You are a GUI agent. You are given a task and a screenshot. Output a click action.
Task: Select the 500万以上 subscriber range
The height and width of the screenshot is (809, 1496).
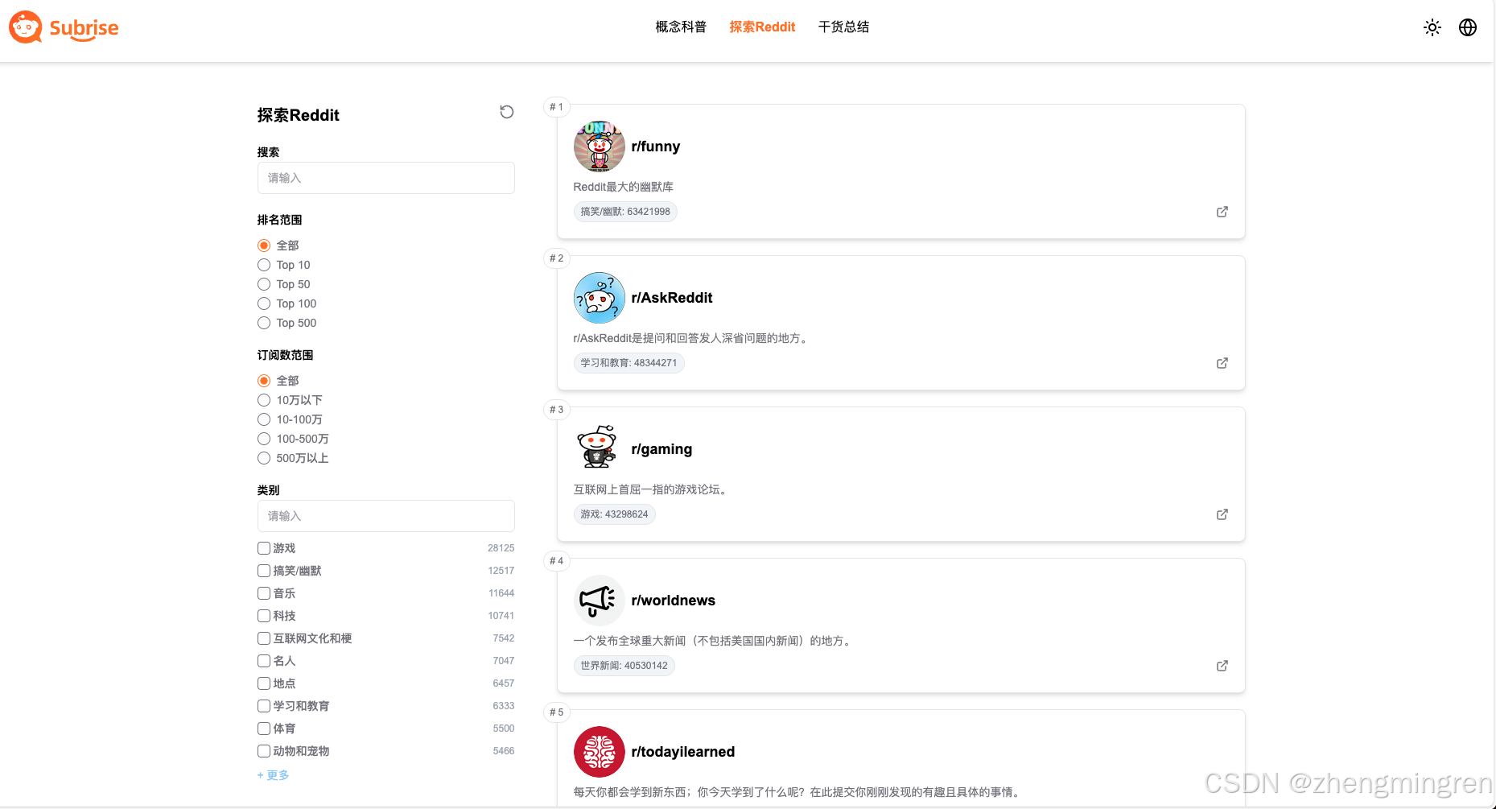click(x=264, y=458)
